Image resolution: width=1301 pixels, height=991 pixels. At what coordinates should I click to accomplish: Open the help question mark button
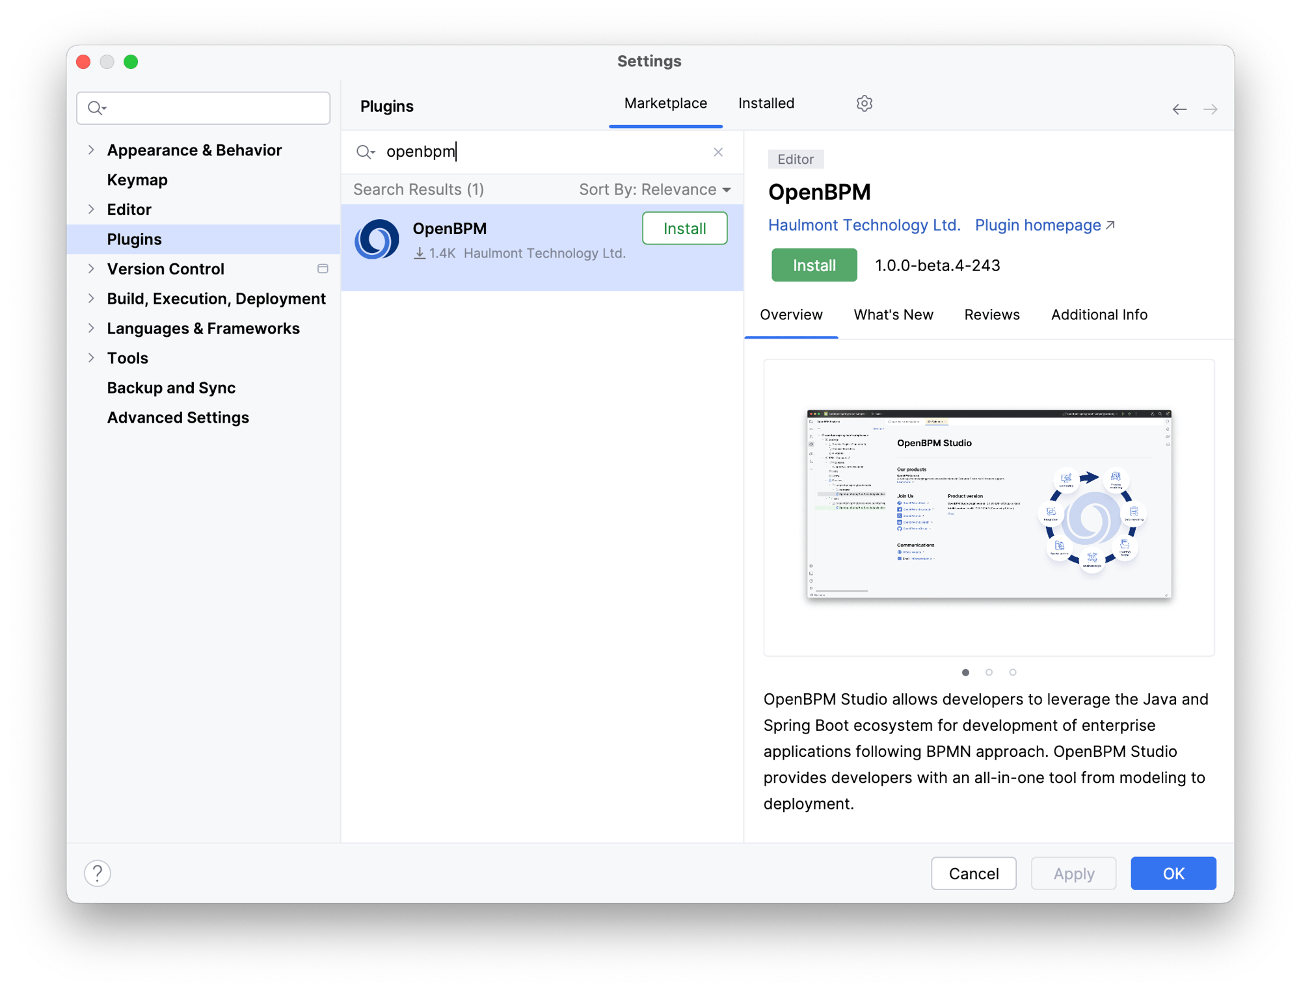[x=98, y=873]
